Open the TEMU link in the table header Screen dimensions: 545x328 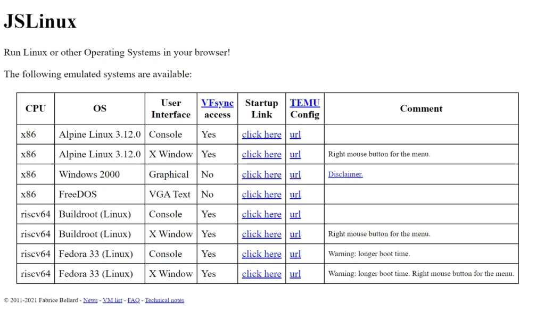[x=305, y=103]
